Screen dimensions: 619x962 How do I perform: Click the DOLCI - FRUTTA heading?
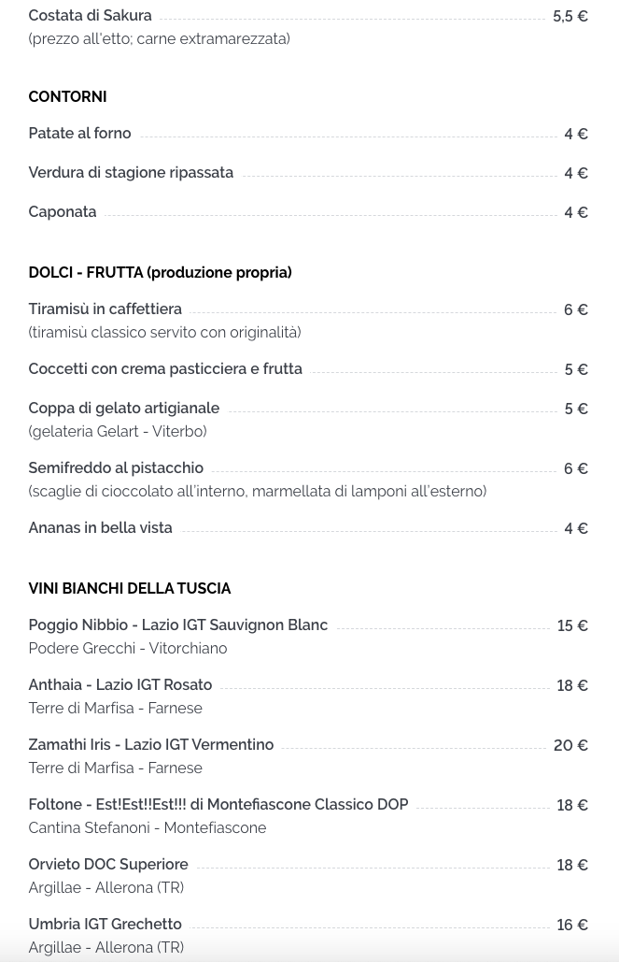click(x=160, y=272)
